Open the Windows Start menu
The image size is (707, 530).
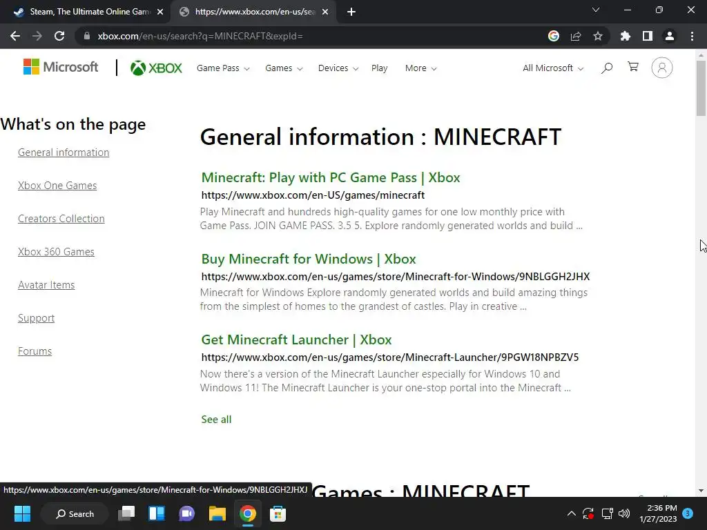(22, 513)
